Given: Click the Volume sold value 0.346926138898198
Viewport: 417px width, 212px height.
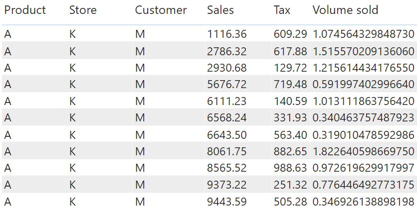Looking at the screenshot, I should [x=363, y=202].
